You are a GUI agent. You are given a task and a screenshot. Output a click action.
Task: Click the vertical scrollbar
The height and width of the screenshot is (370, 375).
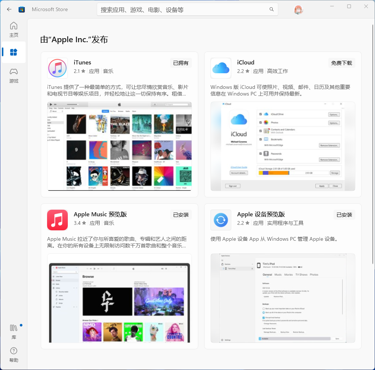point(373,144)
